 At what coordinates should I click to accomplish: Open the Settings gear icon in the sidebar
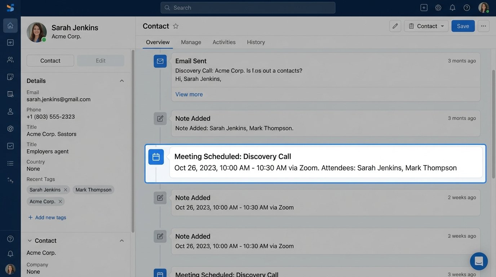click(10, 128)
